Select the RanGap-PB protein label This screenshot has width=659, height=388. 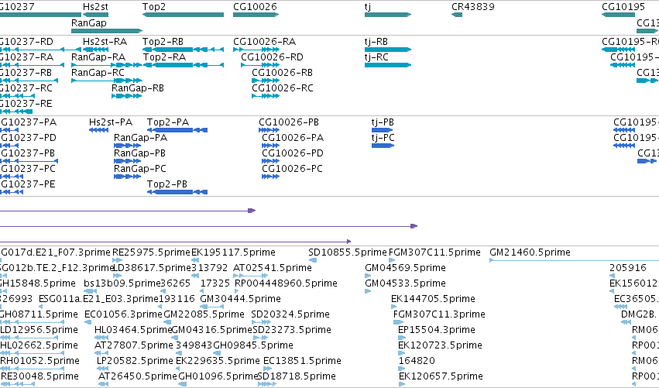coord(139,153)
